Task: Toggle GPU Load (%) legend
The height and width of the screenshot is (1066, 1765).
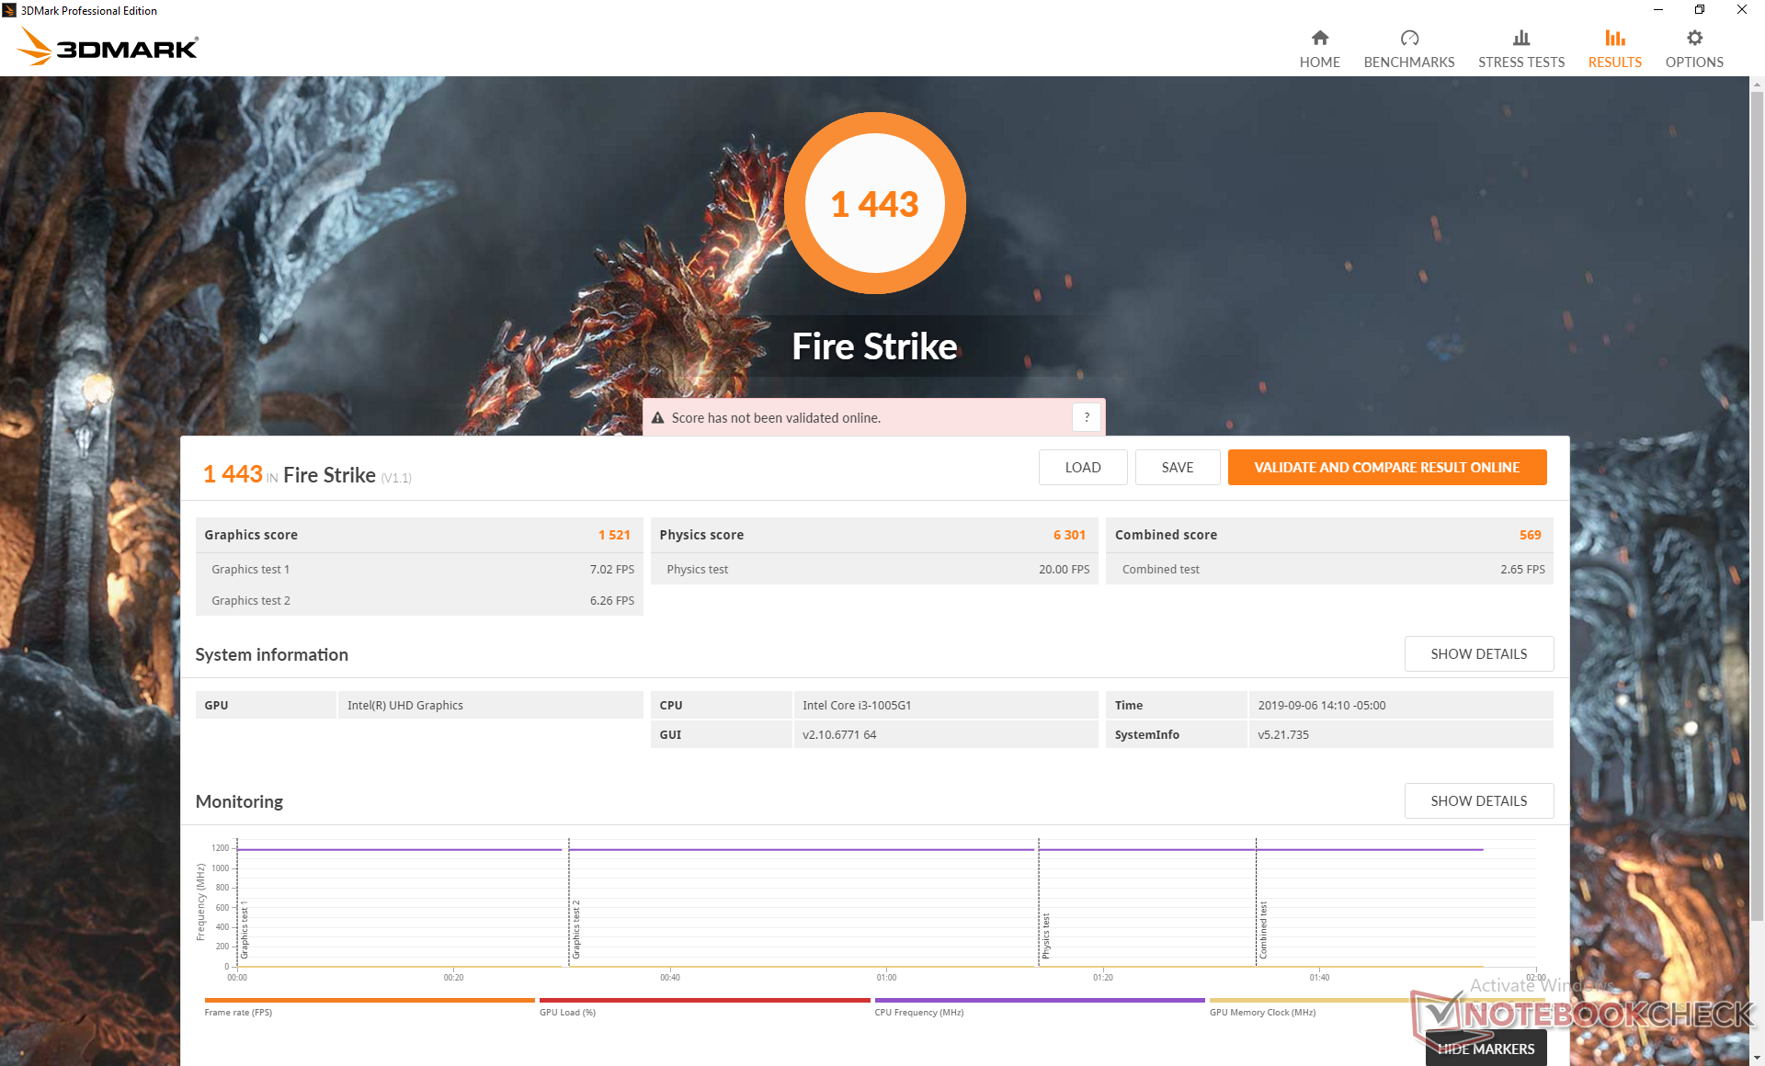Action: tap(567, 1012)
